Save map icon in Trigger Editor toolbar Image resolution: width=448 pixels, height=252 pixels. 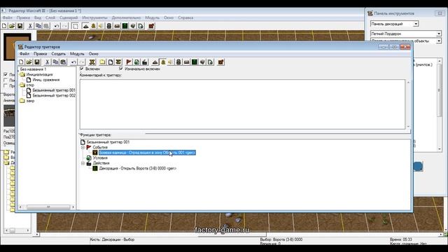[37, 62]
